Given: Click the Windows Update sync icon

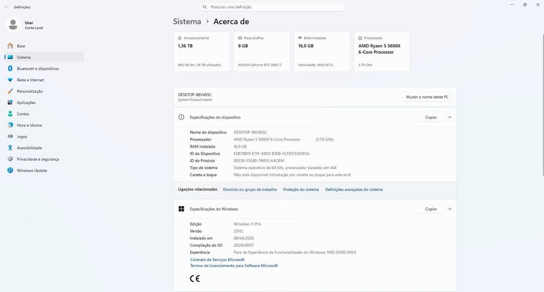Looking at the screenshot, I should 10,170.
